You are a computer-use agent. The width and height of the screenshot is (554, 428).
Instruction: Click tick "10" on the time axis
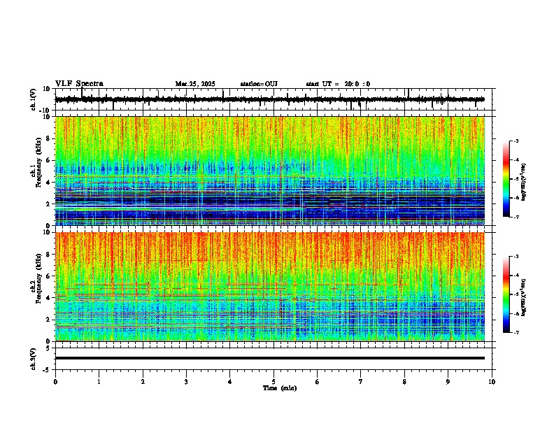pos(492,382)
